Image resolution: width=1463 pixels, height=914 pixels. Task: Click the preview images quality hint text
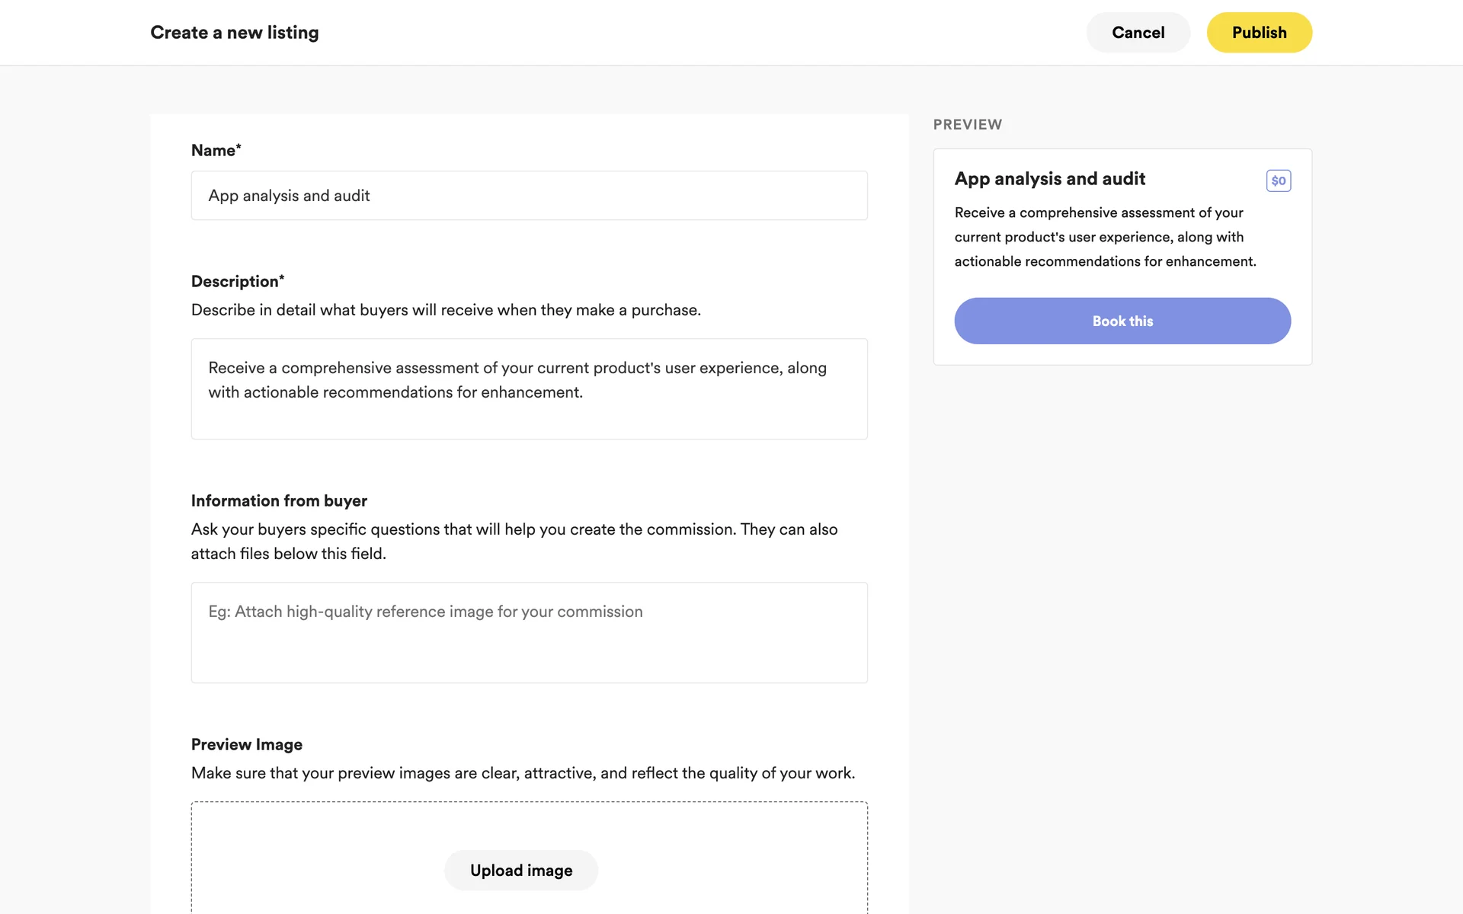(523, 773)
